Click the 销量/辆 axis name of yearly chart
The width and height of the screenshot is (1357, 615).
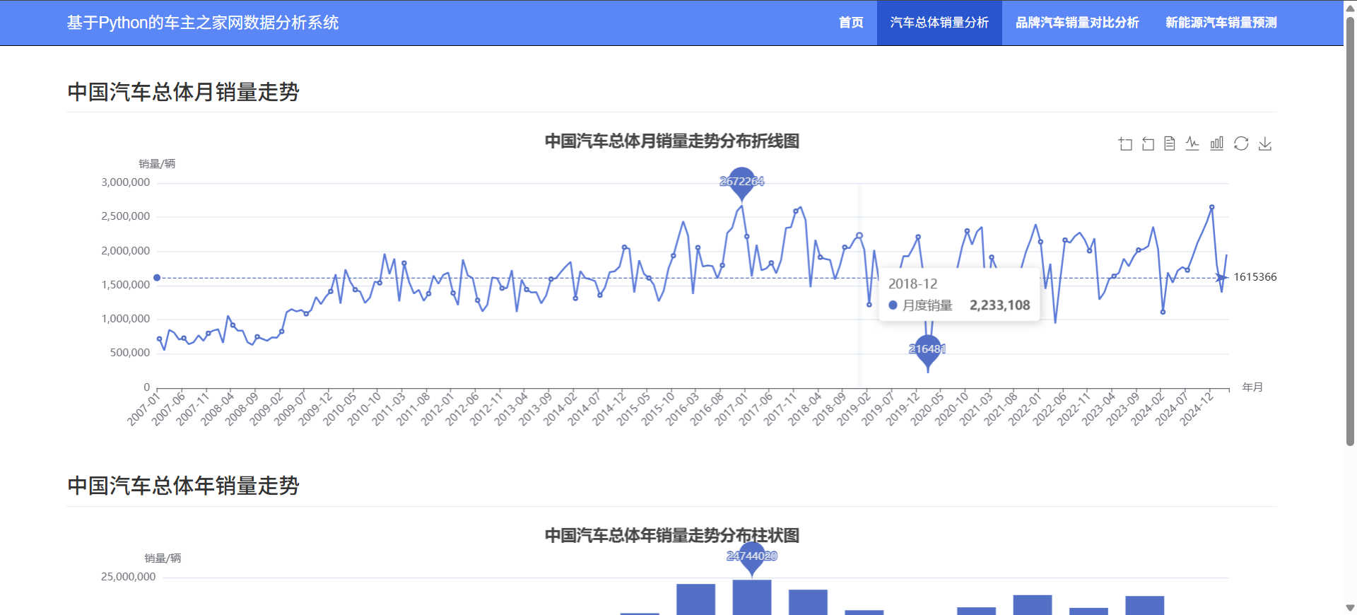tap(163, 558)
